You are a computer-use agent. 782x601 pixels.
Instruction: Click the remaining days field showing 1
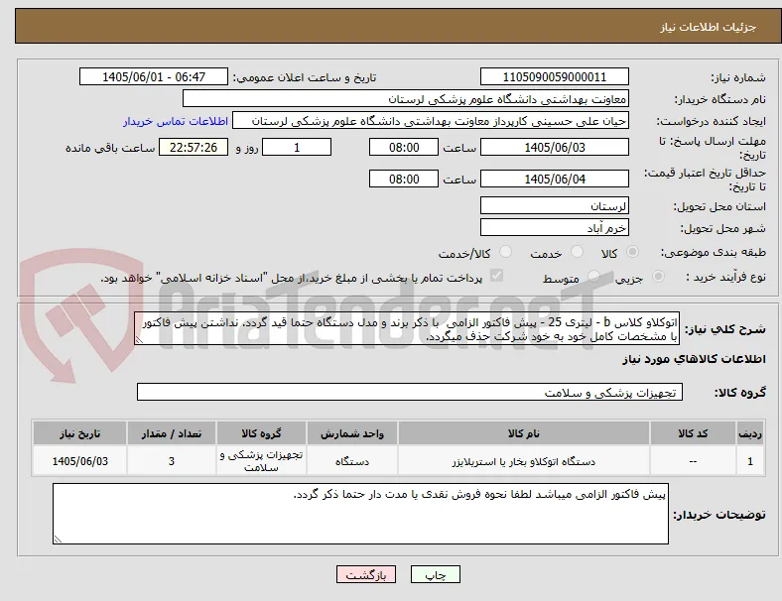point(297,147)
